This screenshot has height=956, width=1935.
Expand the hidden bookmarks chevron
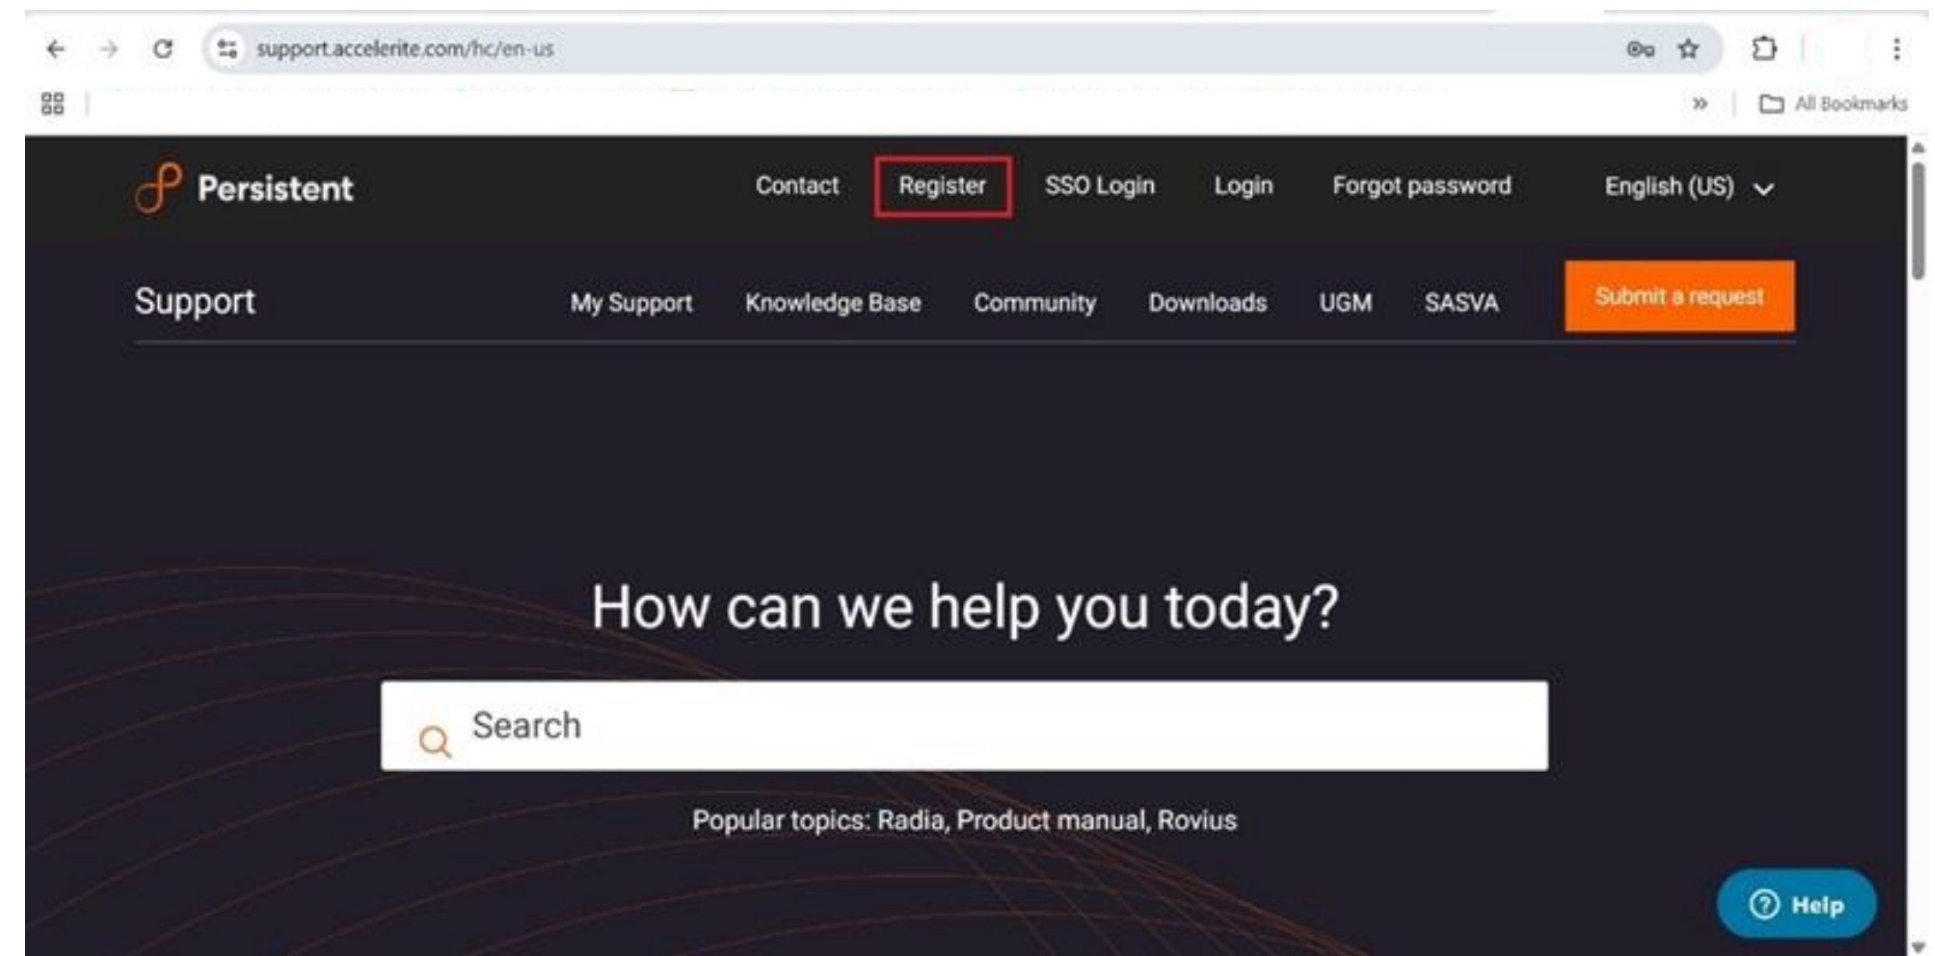[1700, 103]
